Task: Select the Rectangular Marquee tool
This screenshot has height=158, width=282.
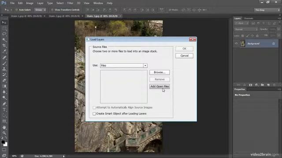Action: click(4, 29)
